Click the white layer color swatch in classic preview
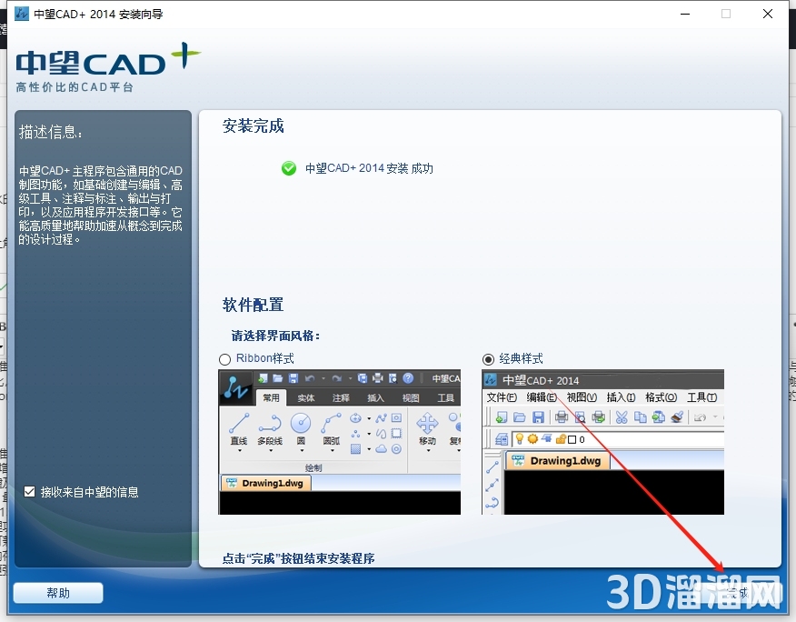 573,439
